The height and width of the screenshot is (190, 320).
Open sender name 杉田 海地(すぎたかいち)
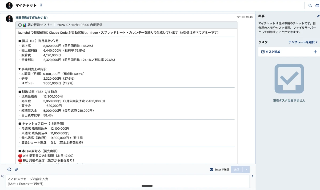(31, 18)
